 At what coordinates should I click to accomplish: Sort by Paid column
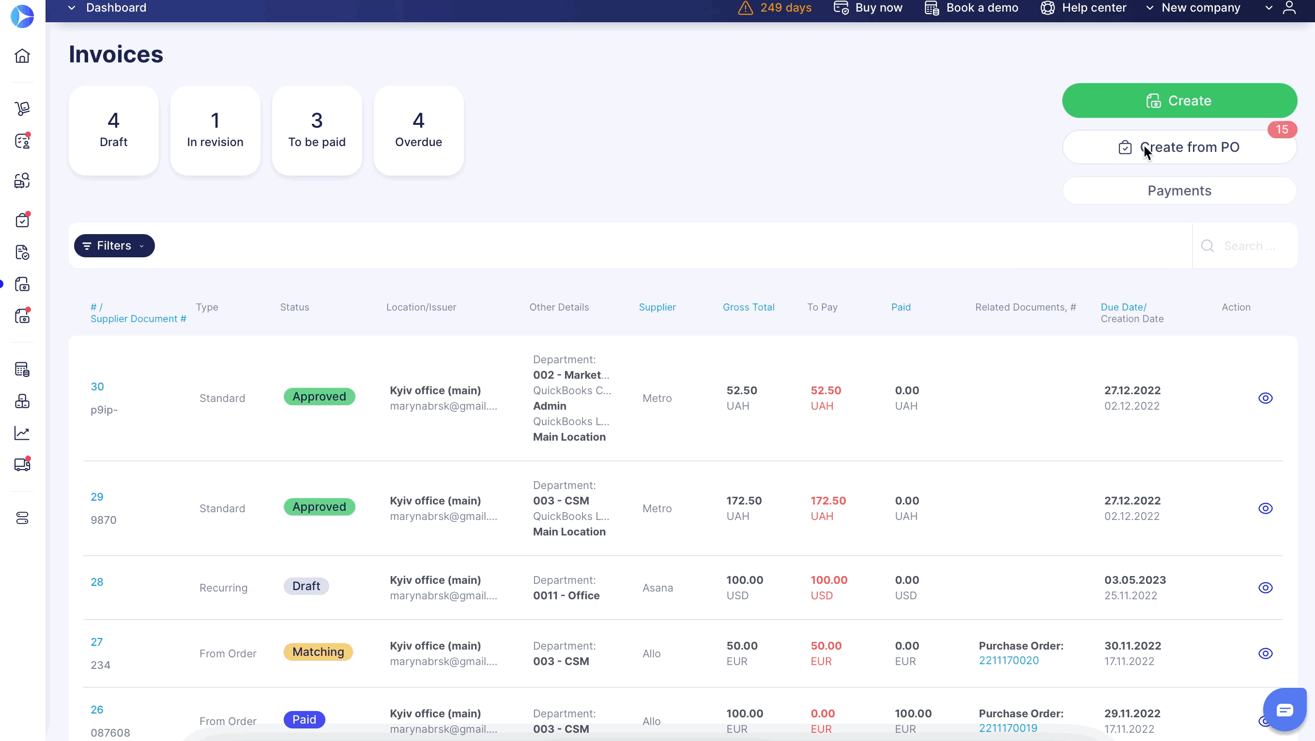tap(901, 307)
